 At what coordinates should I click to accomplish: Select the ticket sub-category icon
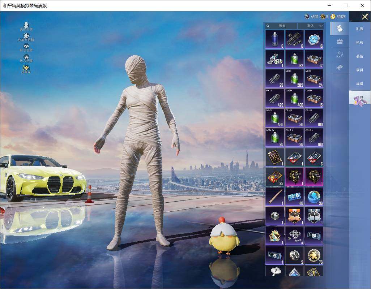point(340,68)
